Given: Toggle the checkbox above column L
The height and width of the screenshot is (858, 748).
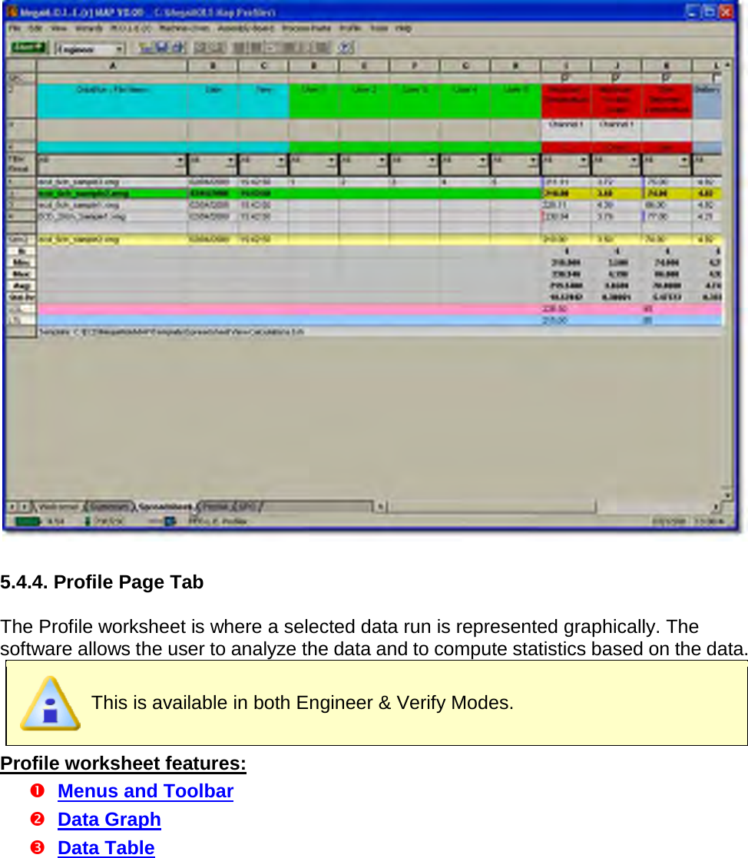Looking at the screenshot, I should pyautogui.click(x=715, y=78).
